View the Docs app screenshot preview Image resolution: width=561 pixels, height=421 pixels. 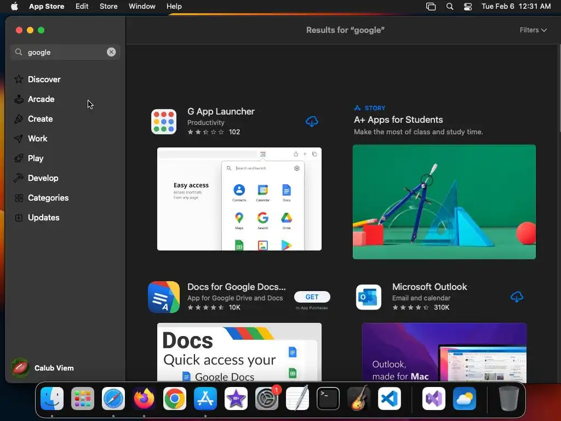[239, 352]
